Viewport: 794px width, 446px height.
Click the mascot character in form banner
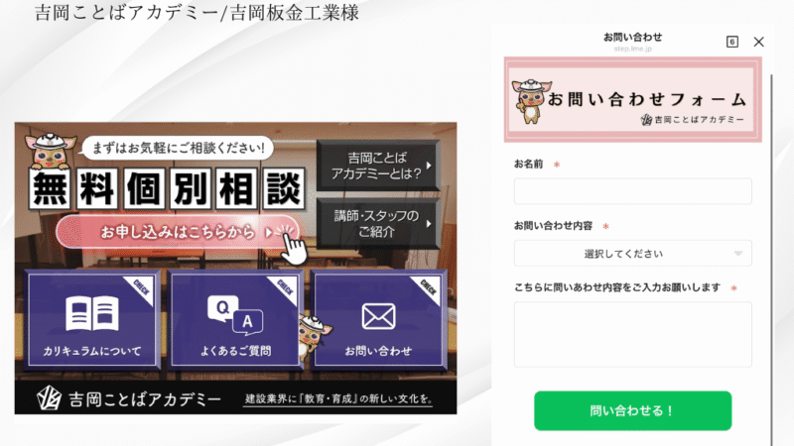pyautogui.click(x=530, y=102)
